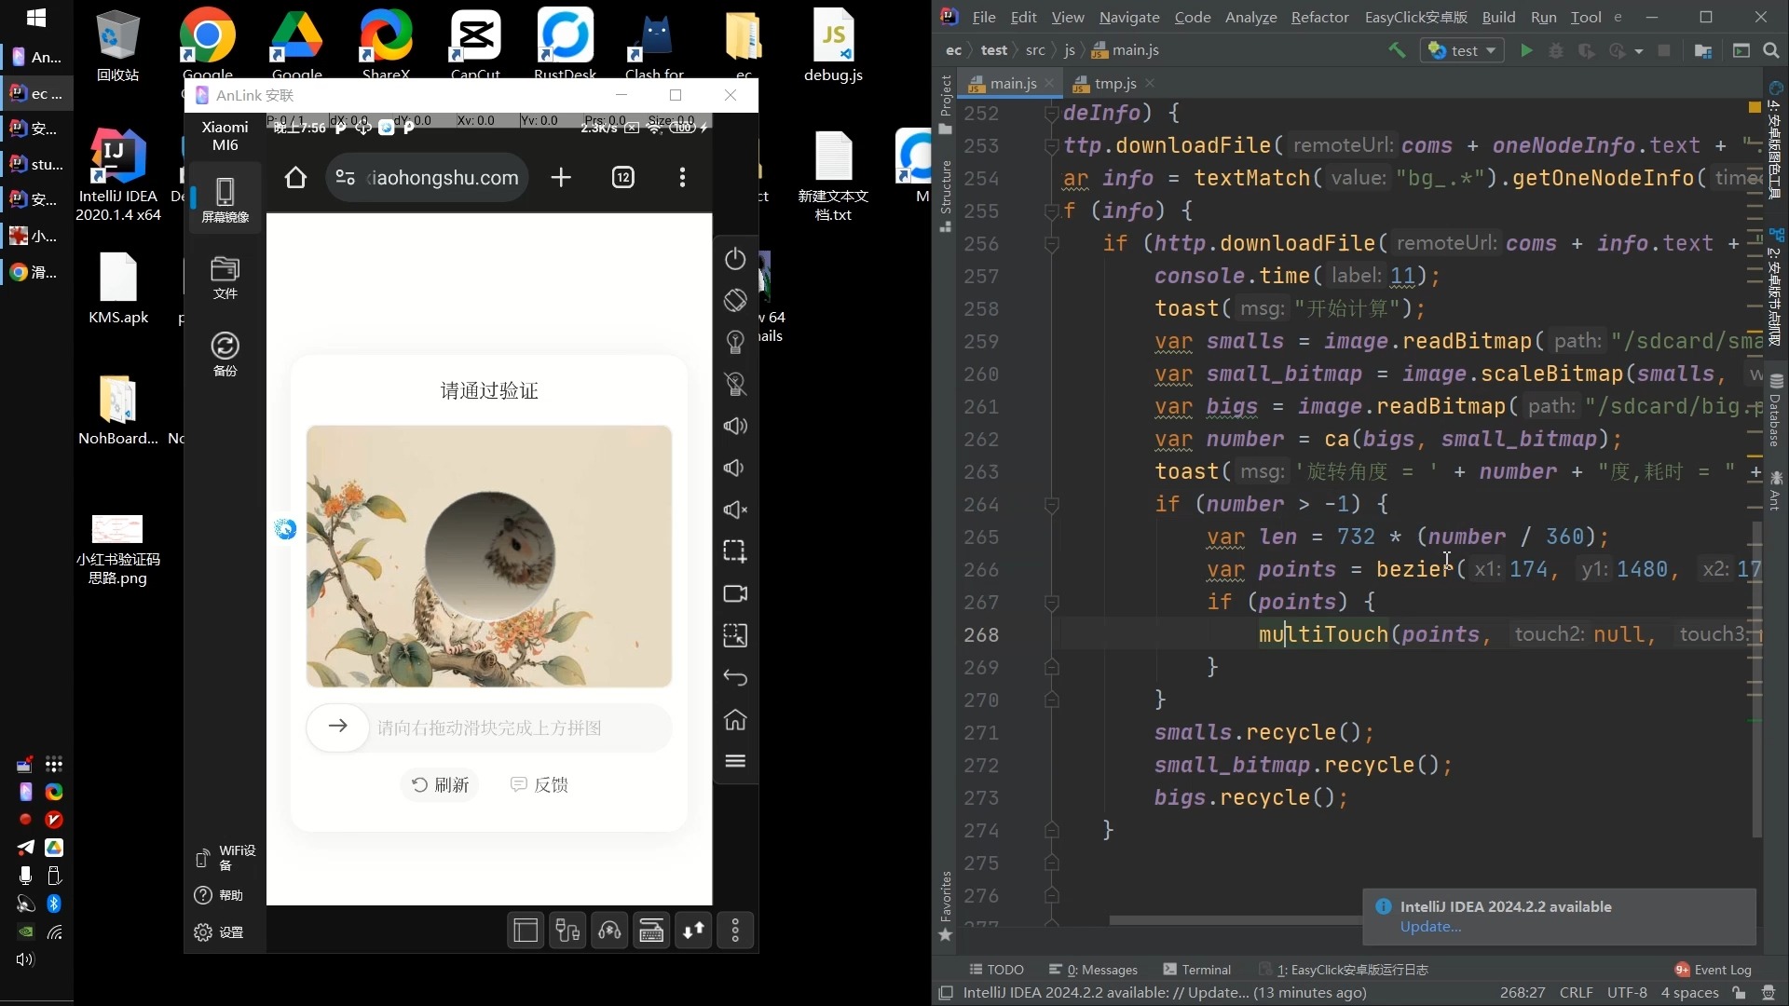Open the EasyClick安卓版 menu
This screenshot has height=1006, width=1789.
coord(1415,17)
